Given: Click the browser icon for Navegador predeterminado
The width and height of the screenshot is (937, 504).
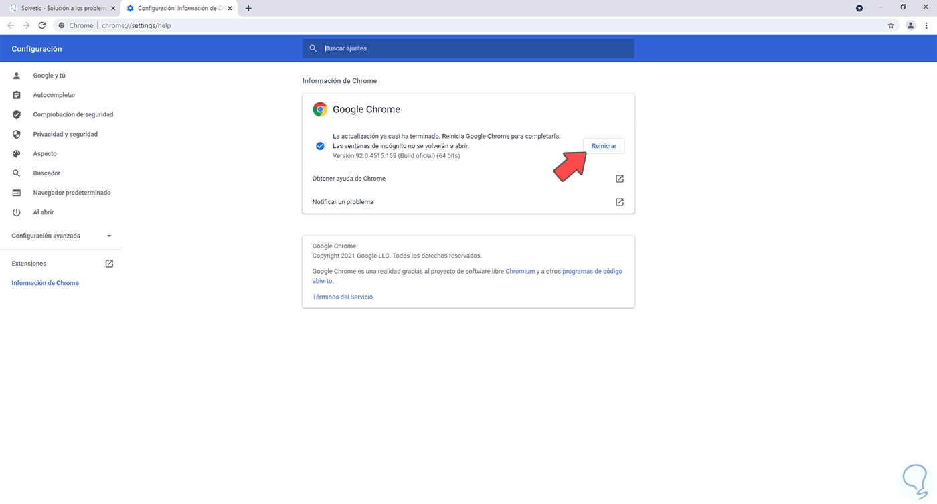Looking at the screenshot, I should tap(17, 193).
